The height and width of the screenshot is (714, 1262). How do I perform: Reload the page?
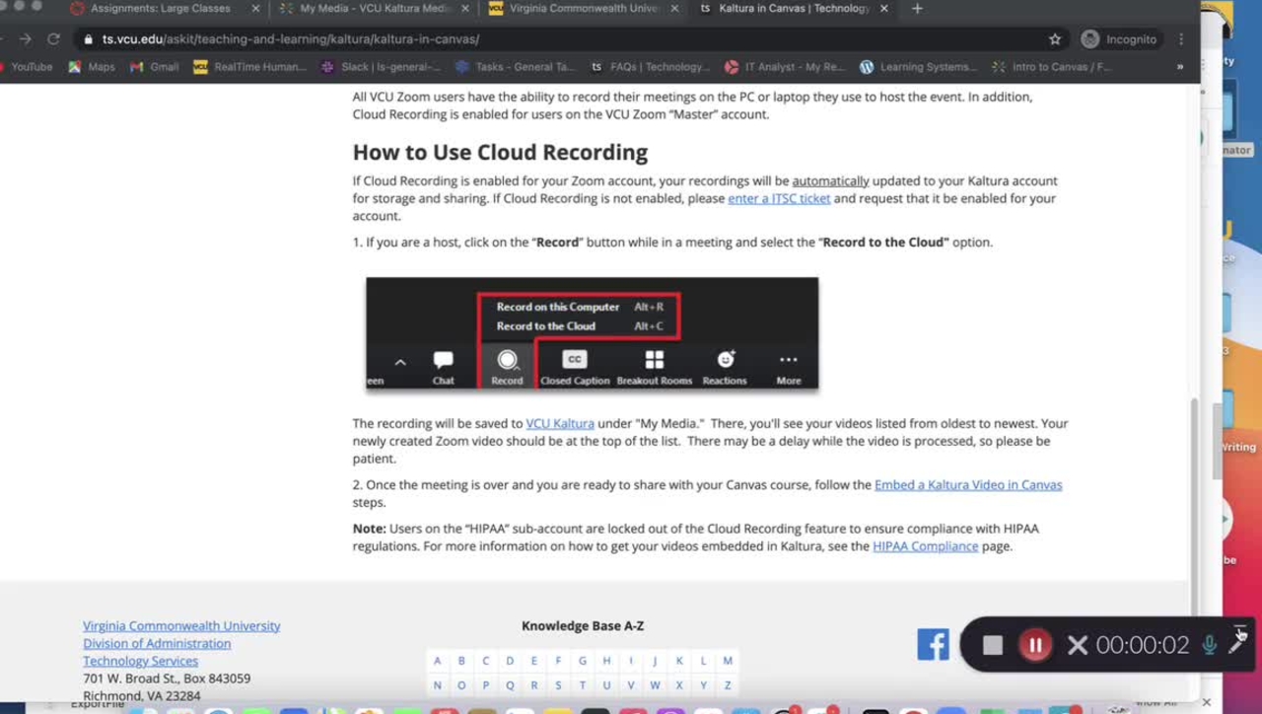[x=54, y=39]
